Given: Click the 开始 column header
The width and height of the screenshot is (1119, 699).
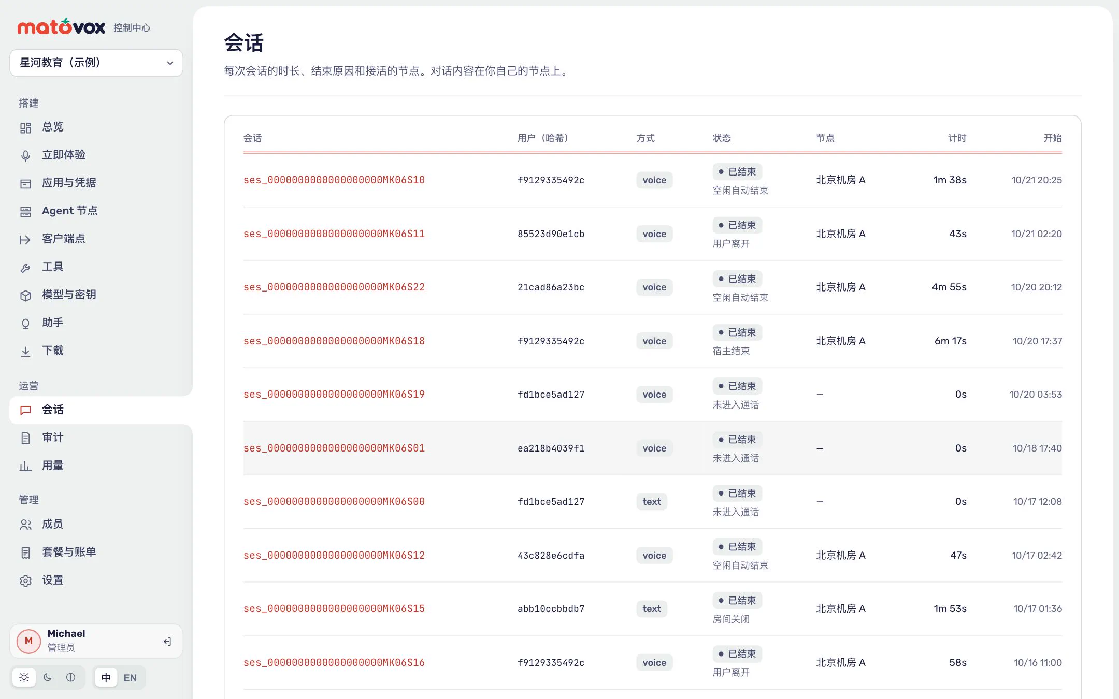Looking at the screenshot, I should [x=1053, y=138].
